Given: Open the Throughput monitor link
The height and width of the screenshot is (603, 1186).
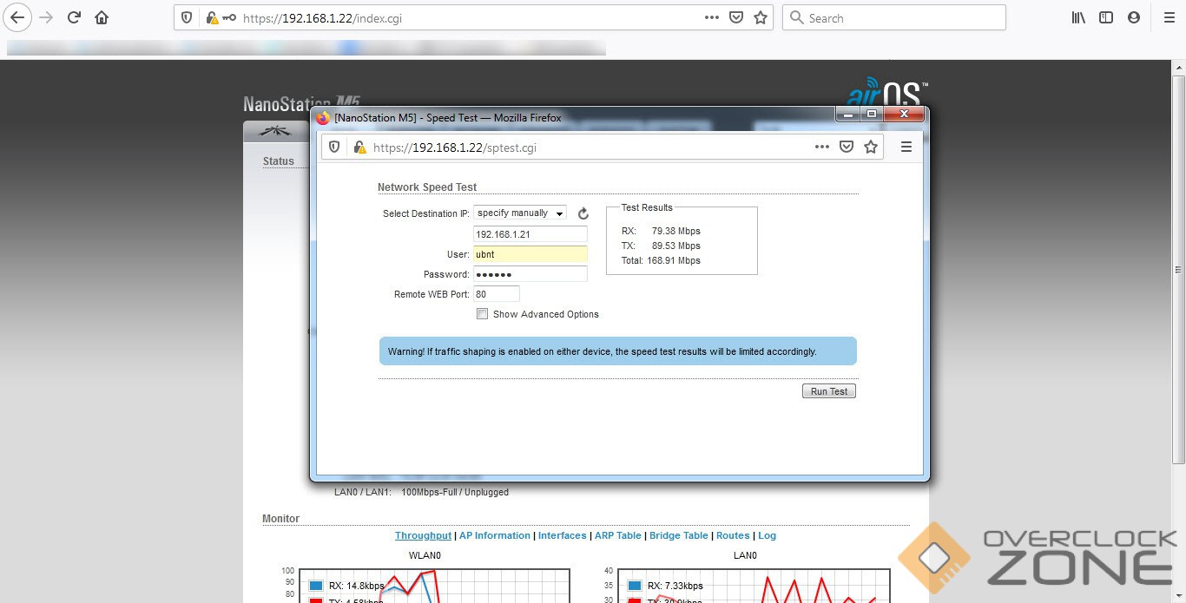Looking at the screenshot, I should click(x=423, y=535).
